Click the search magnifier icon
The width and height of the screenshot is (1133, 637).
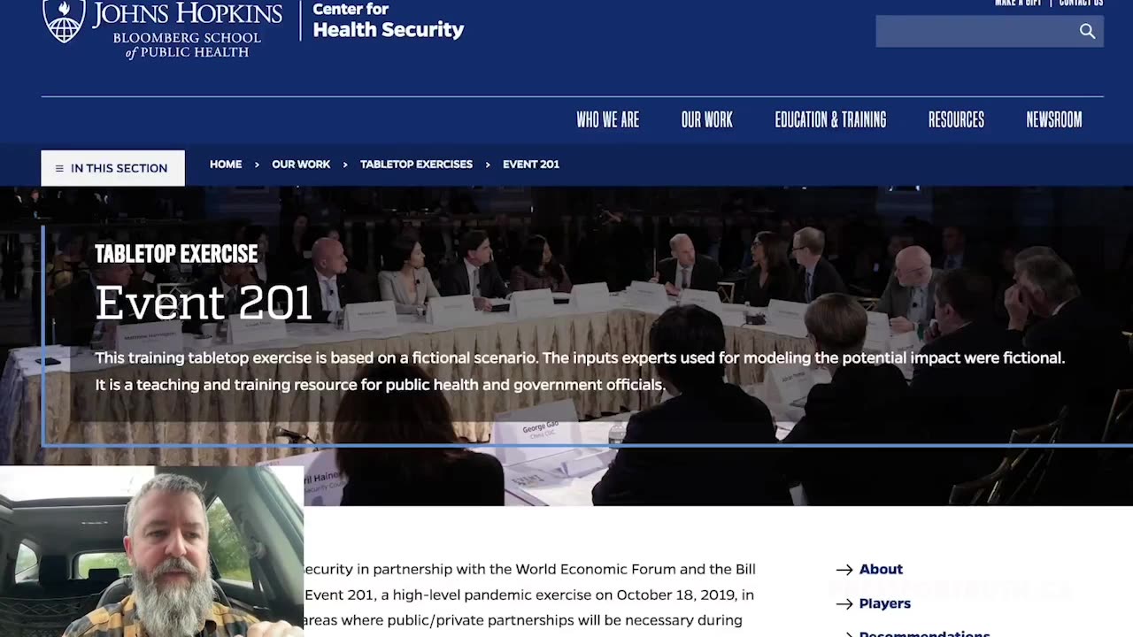(1087, 32)
